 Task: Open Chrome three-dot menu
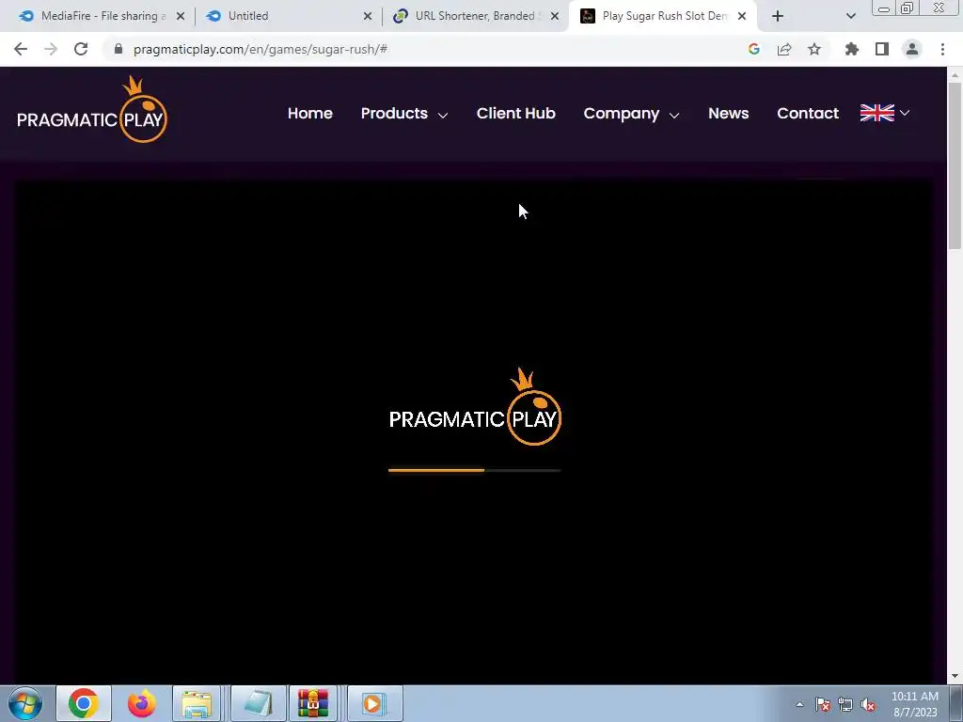tap(942, 49)
